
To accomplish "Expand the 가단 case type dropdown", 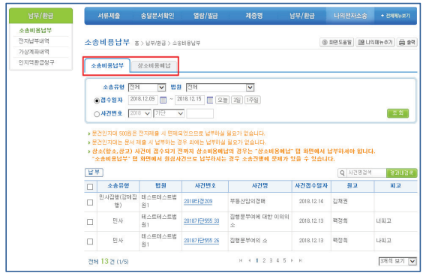I will 169,113.
